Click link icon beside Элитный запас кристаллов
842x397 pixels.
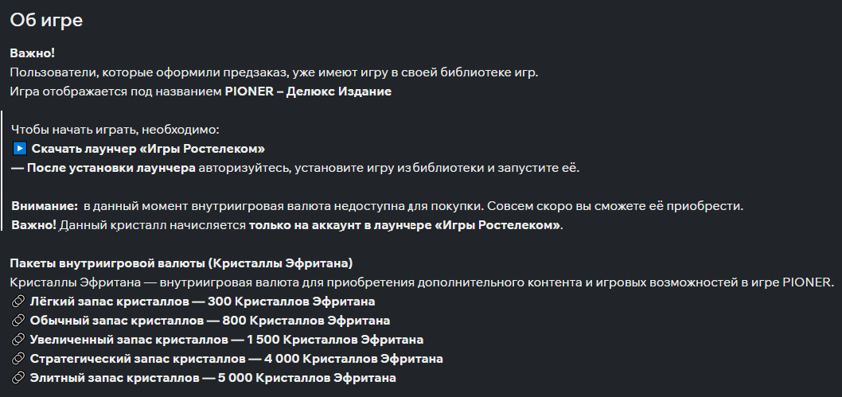click(18, 379)
